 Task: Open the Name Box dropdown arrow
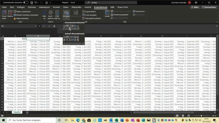click(x=36, y=26)
